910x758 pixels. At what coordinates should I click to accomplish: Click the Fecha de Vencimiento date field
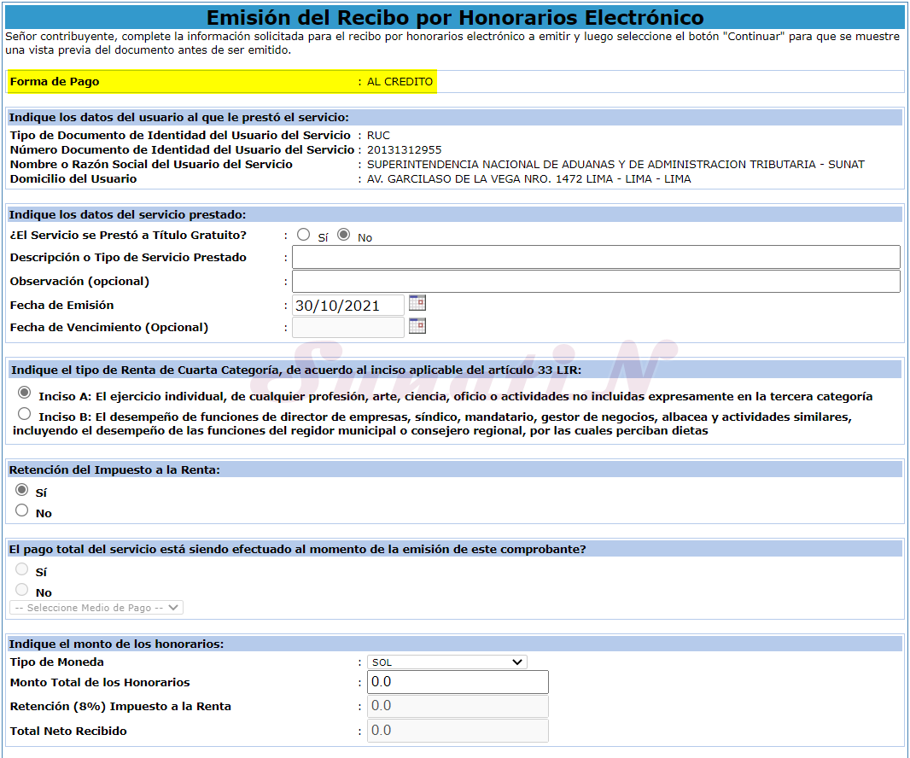348,328
